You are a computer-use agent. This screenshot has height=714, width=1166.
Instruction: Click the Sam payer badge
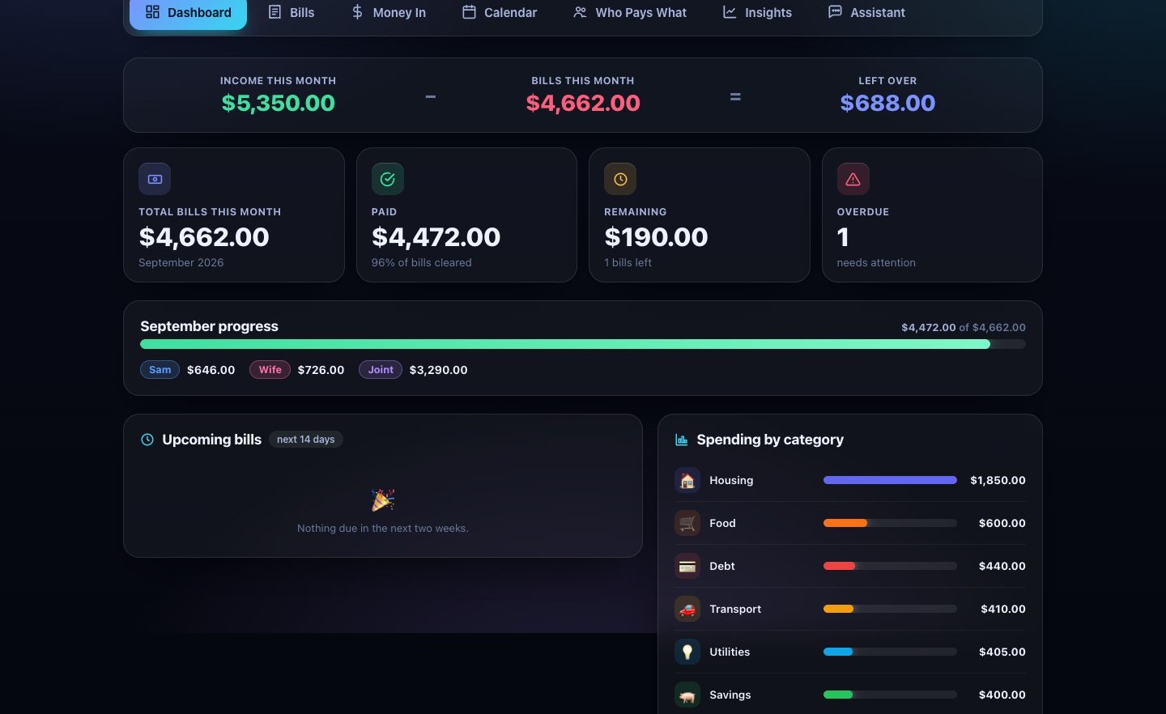160,370
